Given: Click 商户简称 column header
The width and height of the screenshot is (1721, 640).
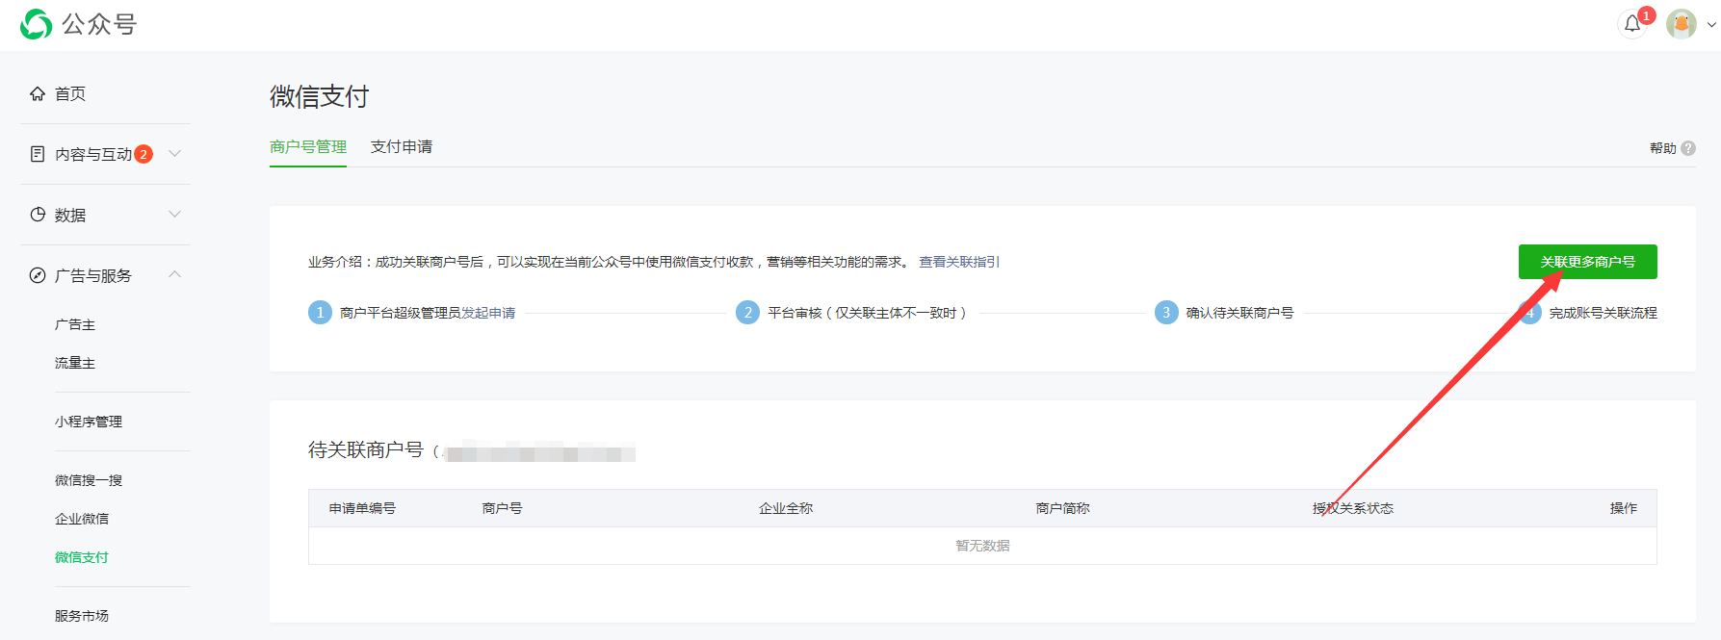Looking at the screenshot, I should tap(1063, 508).
